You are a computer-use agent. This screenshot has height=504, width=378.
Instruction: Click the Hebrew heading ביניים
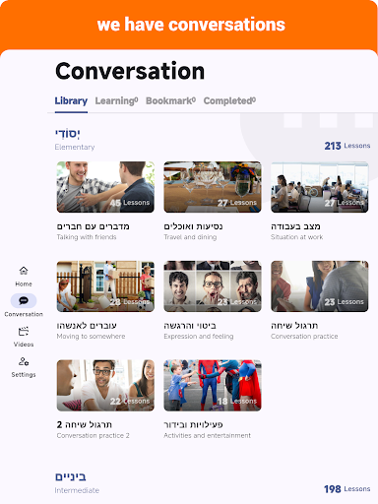[71, 476]
